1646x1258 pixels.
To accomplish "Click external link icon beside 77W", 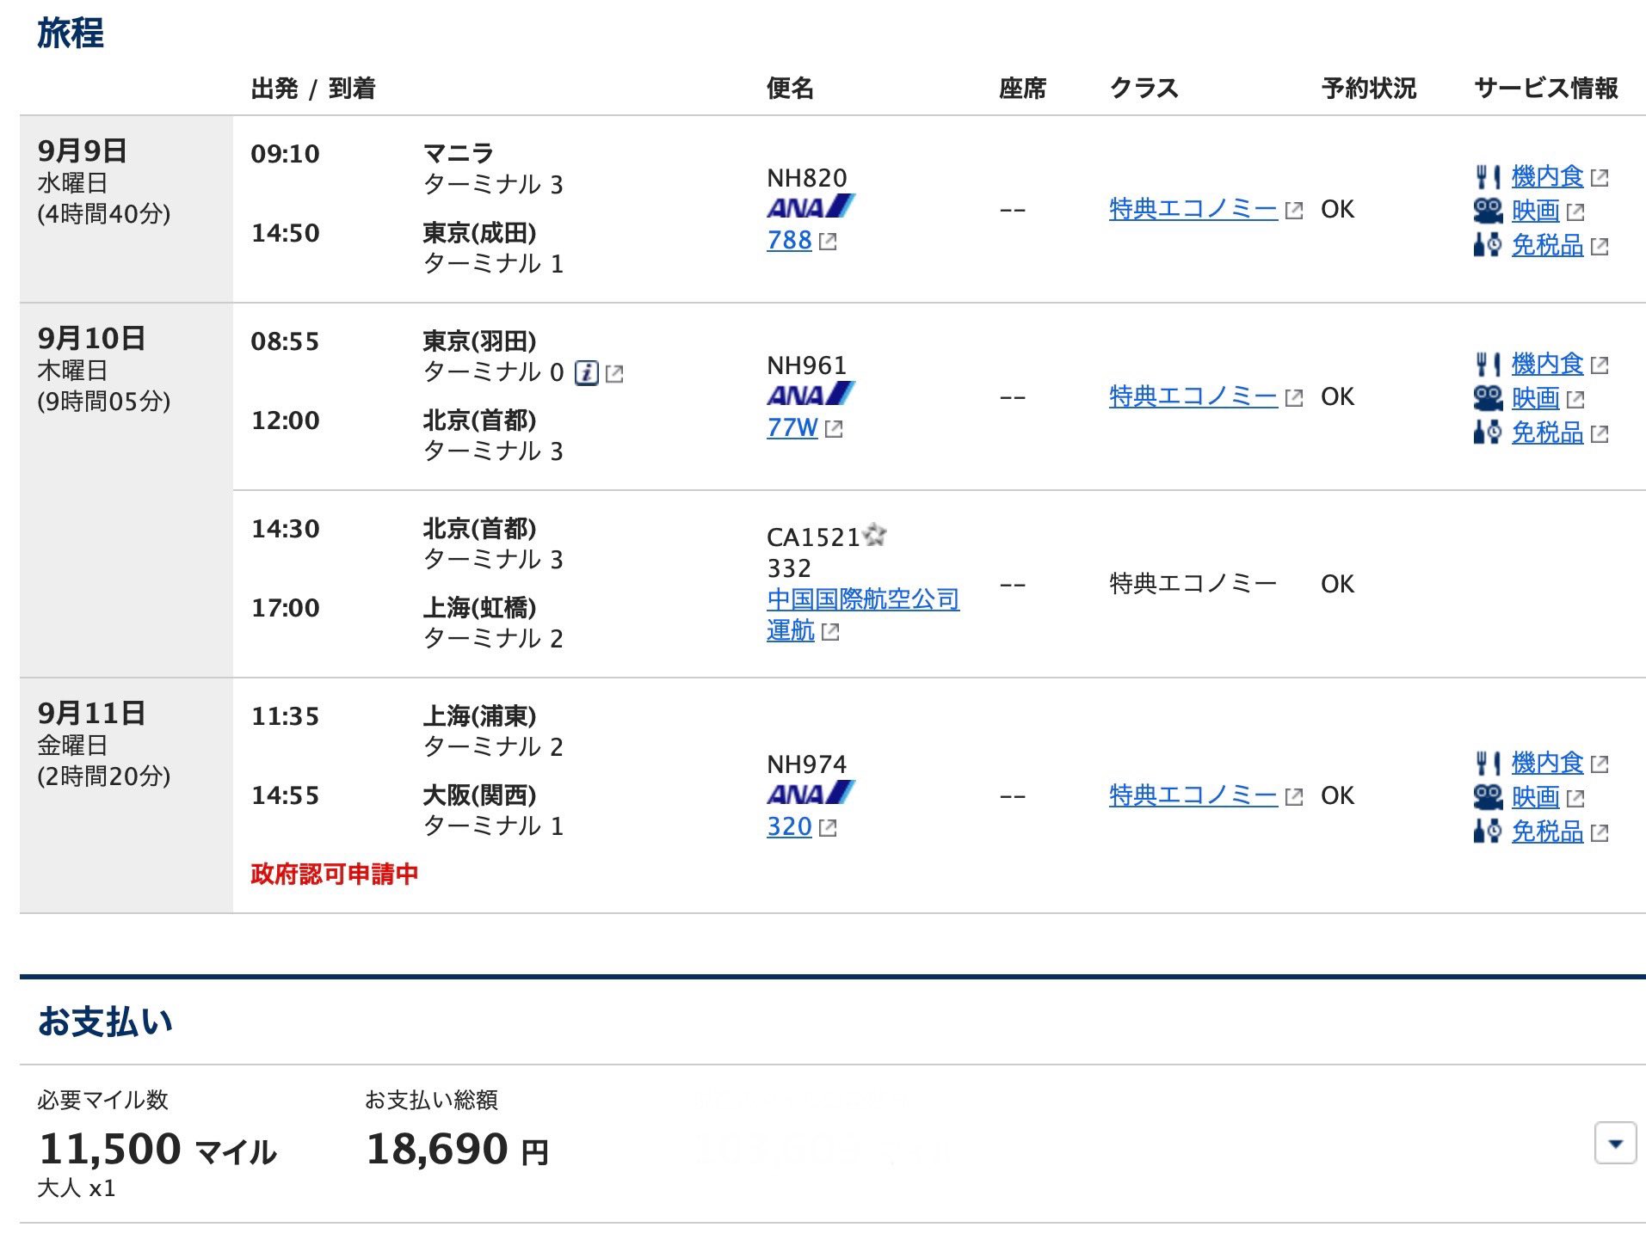I will point(834,429).
